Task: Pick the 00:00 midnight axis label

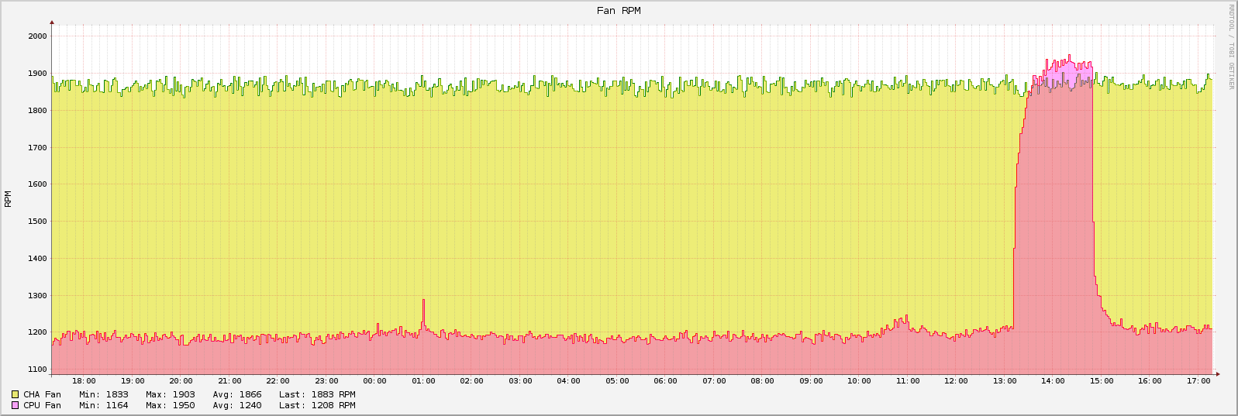Action: pyautogui.click(x=374, y=381)
